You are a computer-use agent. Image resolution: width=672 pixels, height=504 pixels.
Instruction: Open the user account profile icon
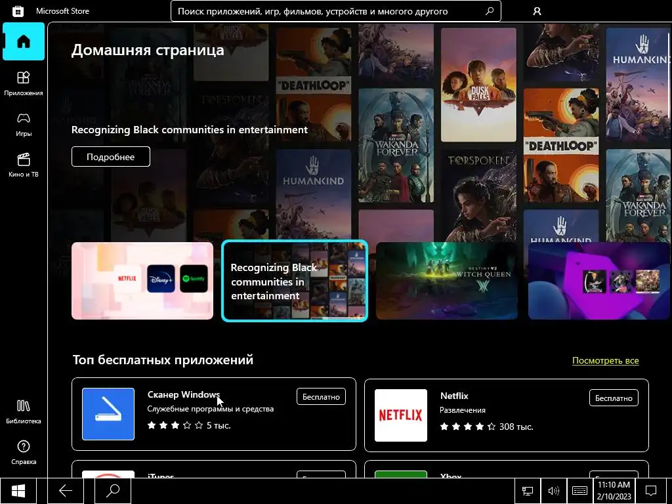tap(537, 11)
